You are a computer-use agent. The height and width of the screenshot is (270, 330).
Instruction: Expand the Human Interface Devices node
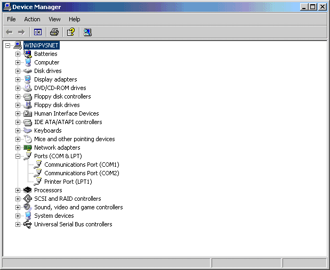18,113
